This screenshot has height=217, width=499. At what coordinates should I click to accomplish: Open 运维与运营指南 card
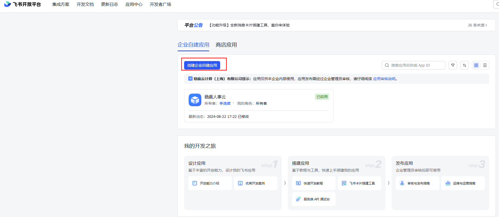[463, 183]
